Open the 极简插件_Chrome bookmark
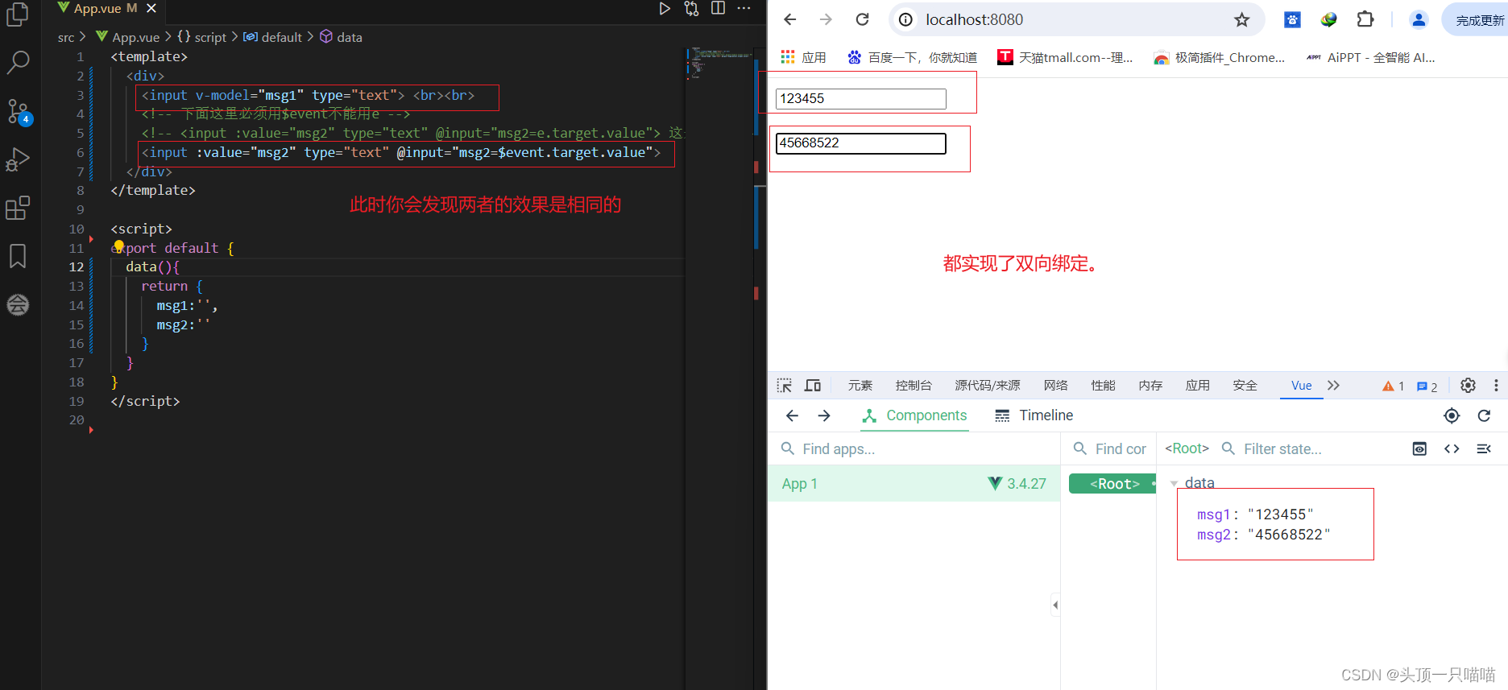The height and width of the screenshot is (690, 1508). tap(1219, 57)
